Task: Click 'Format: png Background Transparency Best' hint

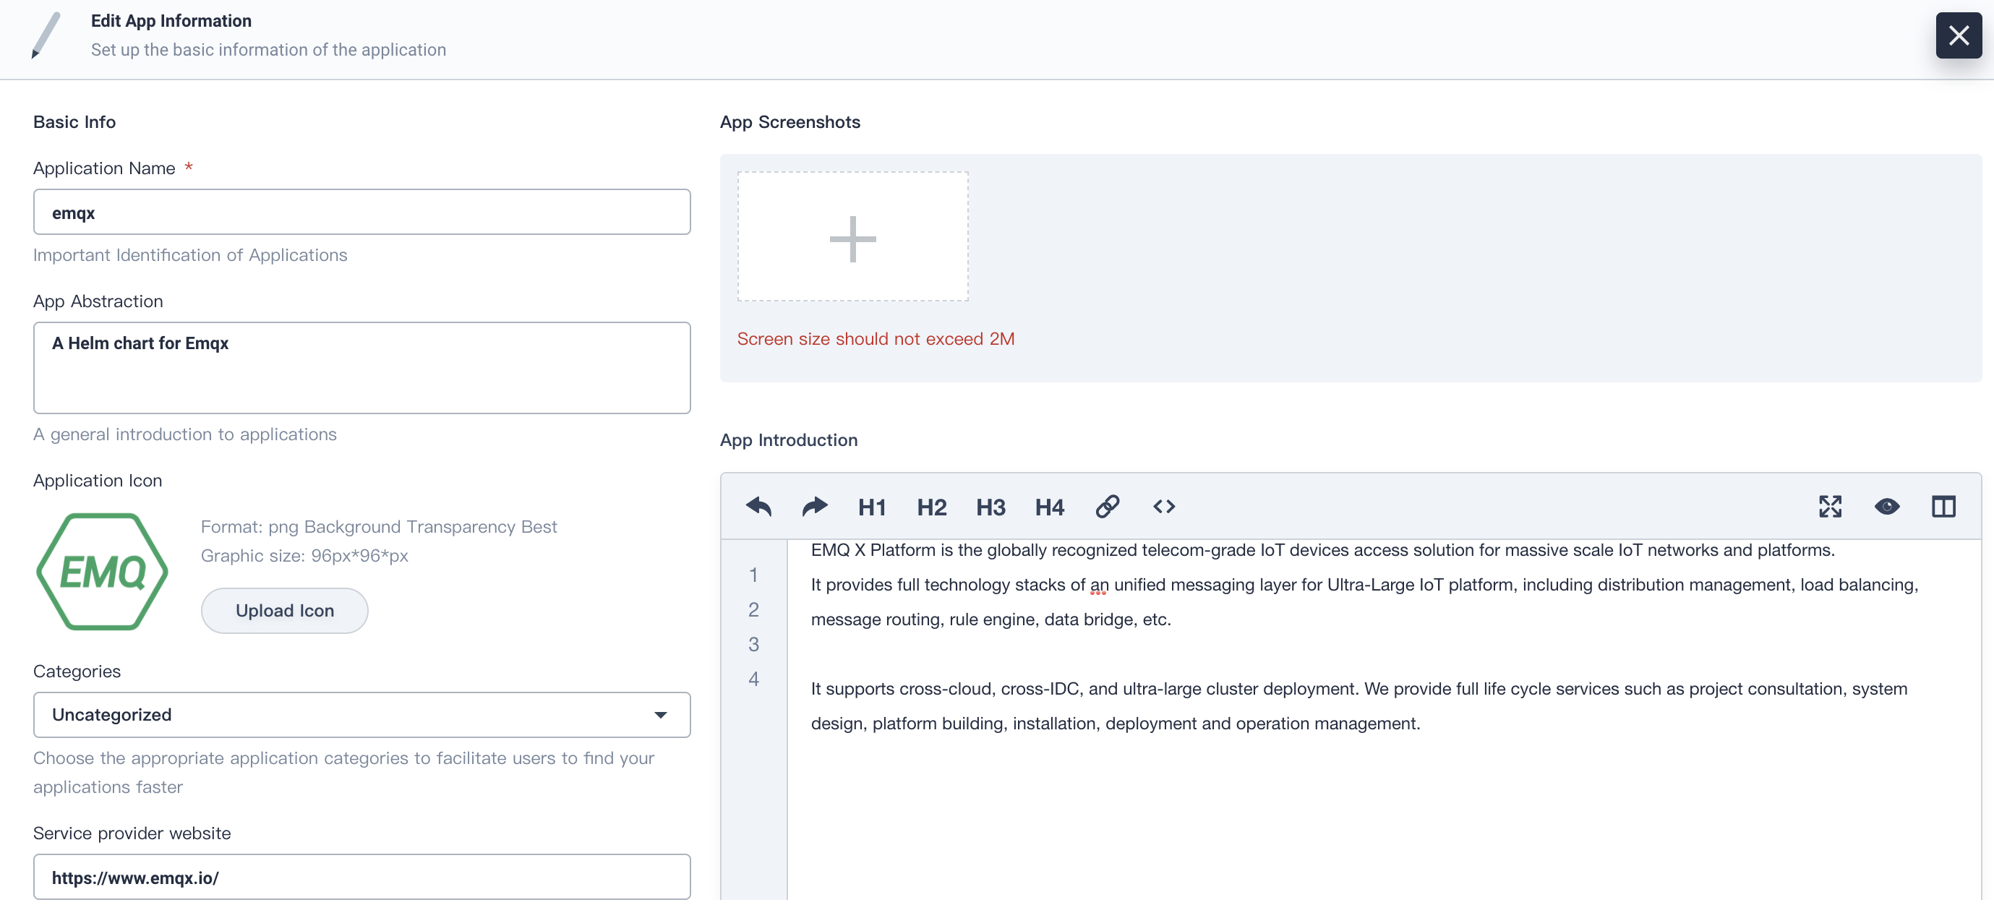Action: click(379, 526)
